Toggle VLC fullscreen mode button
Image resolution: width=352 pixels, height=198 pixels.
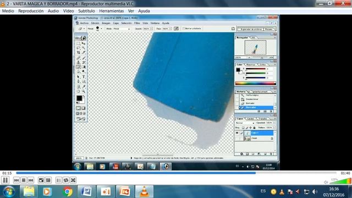click(41, 180)
